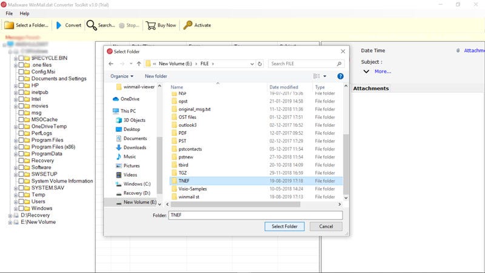Open the Organize dropdown menu
Screen dimensions: 485x273
[122, 76]
